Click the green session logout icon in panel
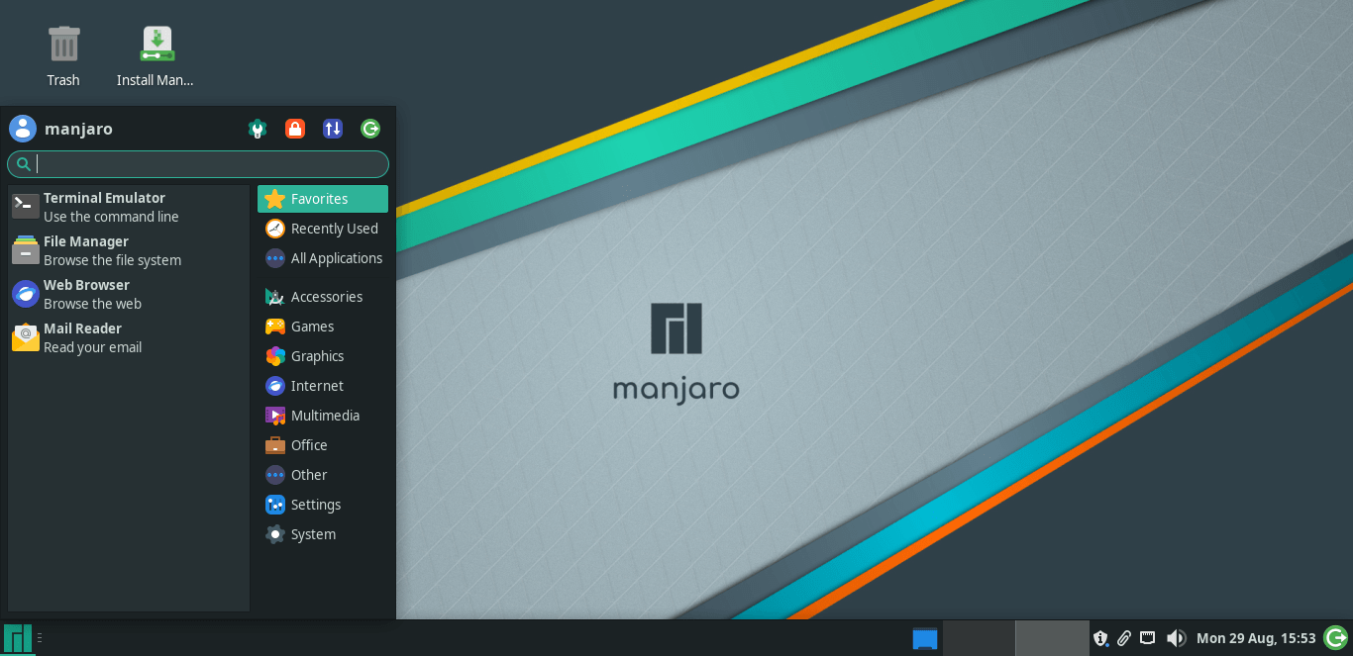 [x=1336, y=638]
